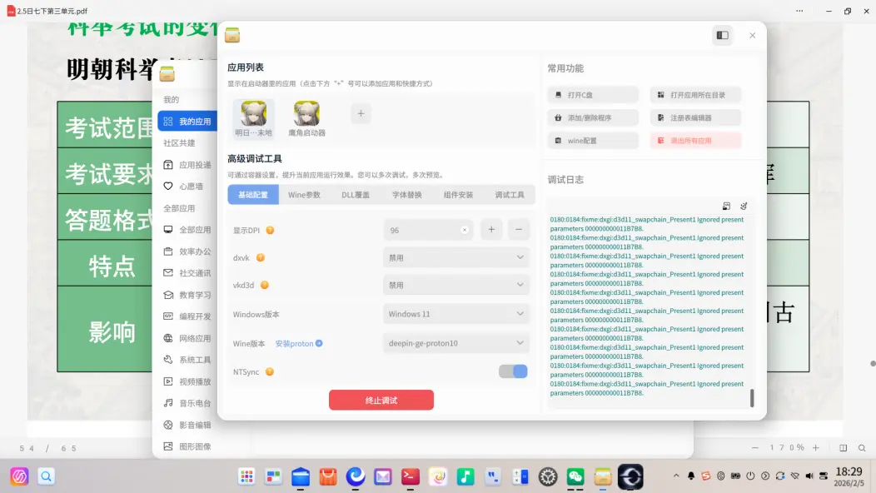The width and height of the screenshot is (876, 493).
Task: Open 应用投递 in the sidebar
Action: [187, 165]
